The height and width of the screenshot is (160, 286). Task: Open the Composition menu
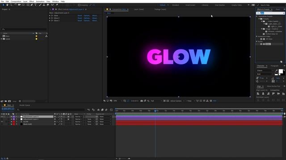(x=16, y=1)
